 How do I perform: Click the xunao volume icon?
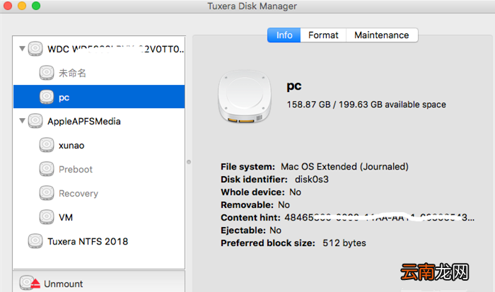tap(47, 145)
